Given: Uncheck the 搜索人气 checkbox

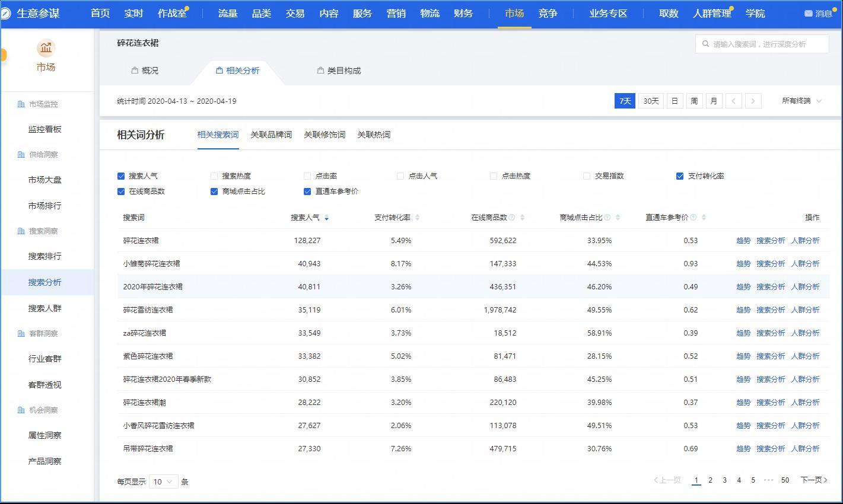Looking at the screenshot, I should [121, 176].
